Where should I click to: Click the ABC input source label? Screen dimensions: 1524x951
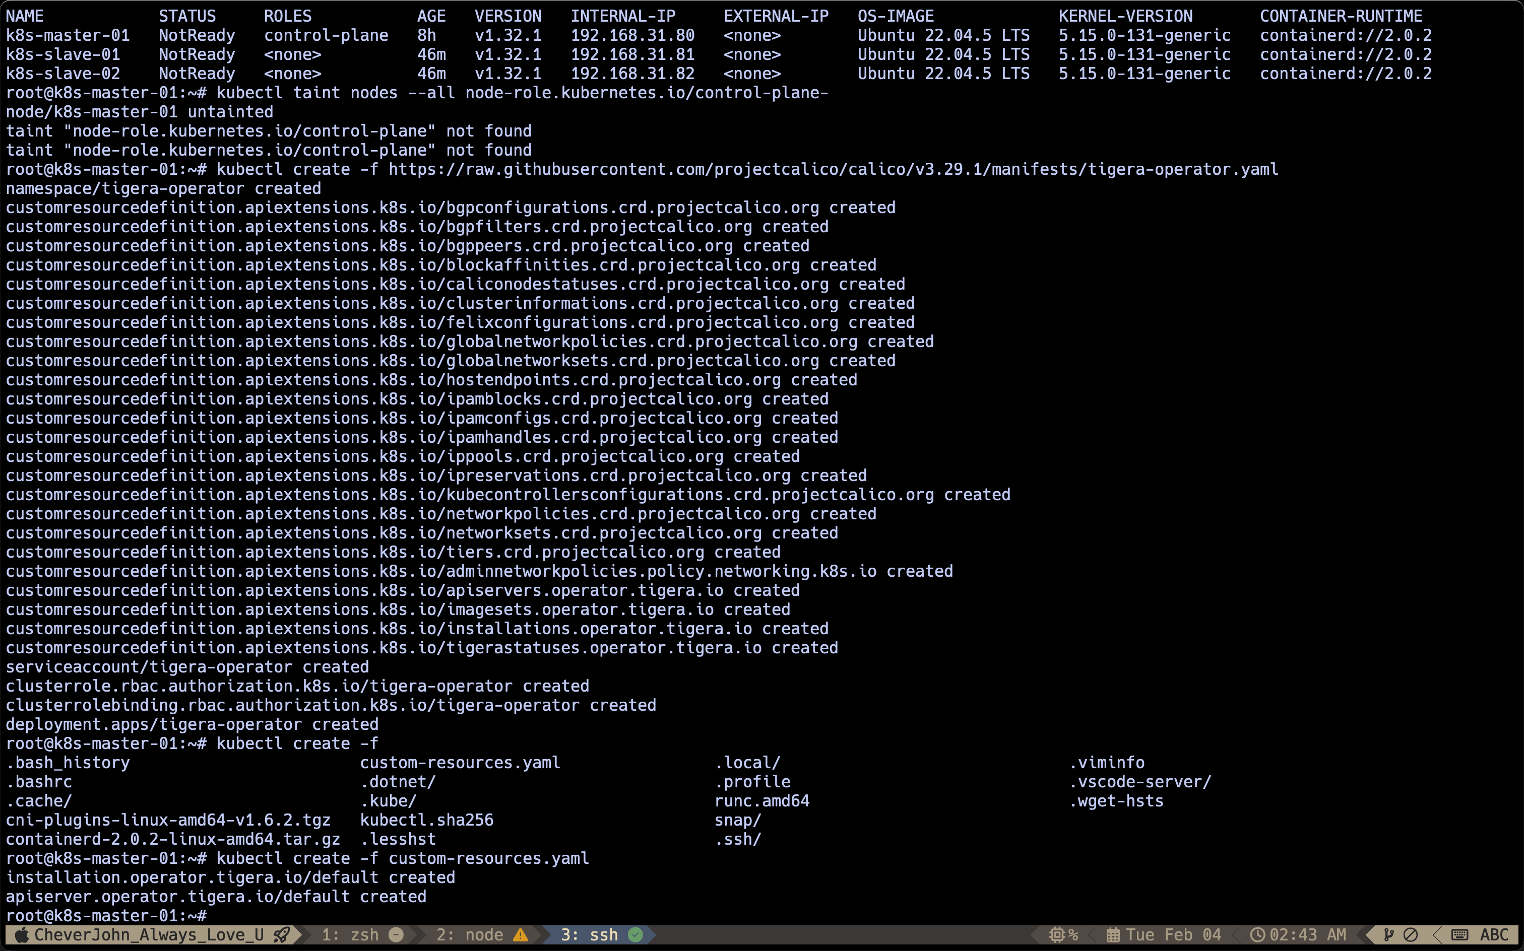(1494, 935)
